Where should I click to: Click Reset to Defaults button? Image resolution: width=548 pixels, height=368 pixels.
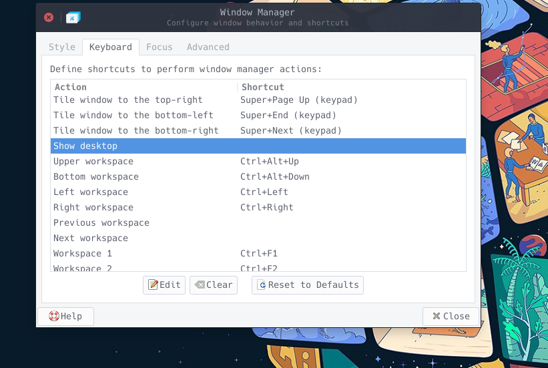tap(308, 285)
